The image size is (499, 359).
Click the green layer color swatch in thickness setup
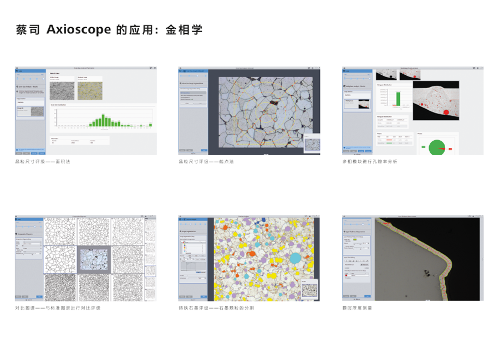click(x=355, y=239)
